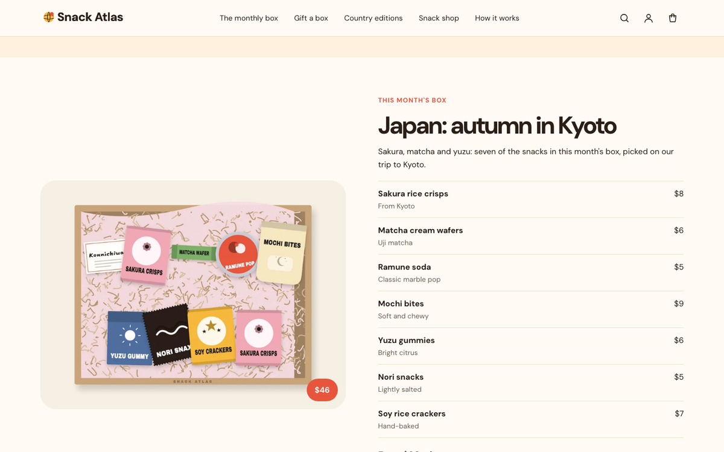
Task: Click the Lightly salted description
Action: [x=400, y=390]
